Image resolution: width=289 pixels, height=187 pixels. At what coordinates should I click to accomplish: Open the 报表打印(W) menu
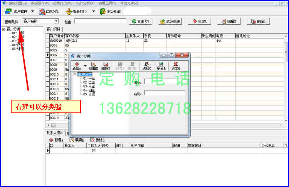(x=63, y=3)
